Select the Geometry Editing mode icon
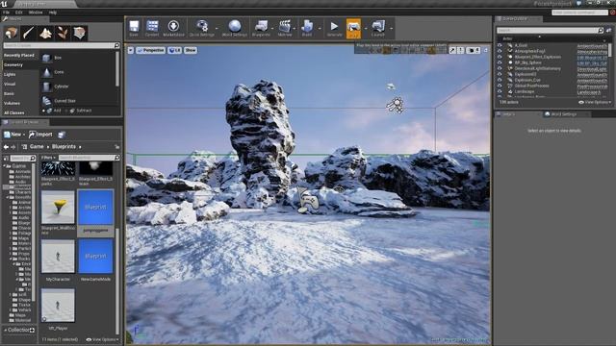 pos(79,33)
